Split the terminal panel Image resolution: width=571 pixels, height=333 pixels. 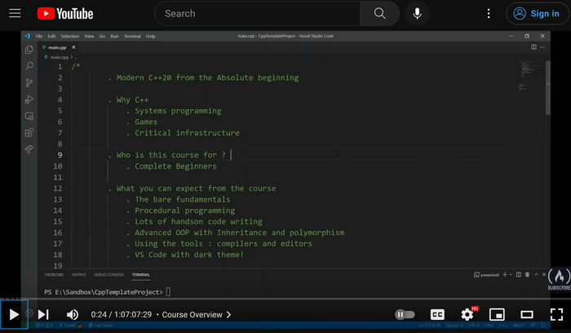(x=519, y=274)
